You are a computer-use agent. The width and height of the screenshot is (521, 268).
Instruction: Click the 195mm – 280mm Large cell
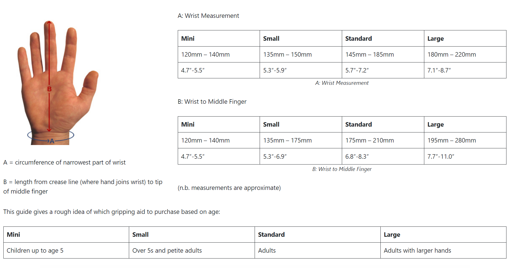pos(451,141)
